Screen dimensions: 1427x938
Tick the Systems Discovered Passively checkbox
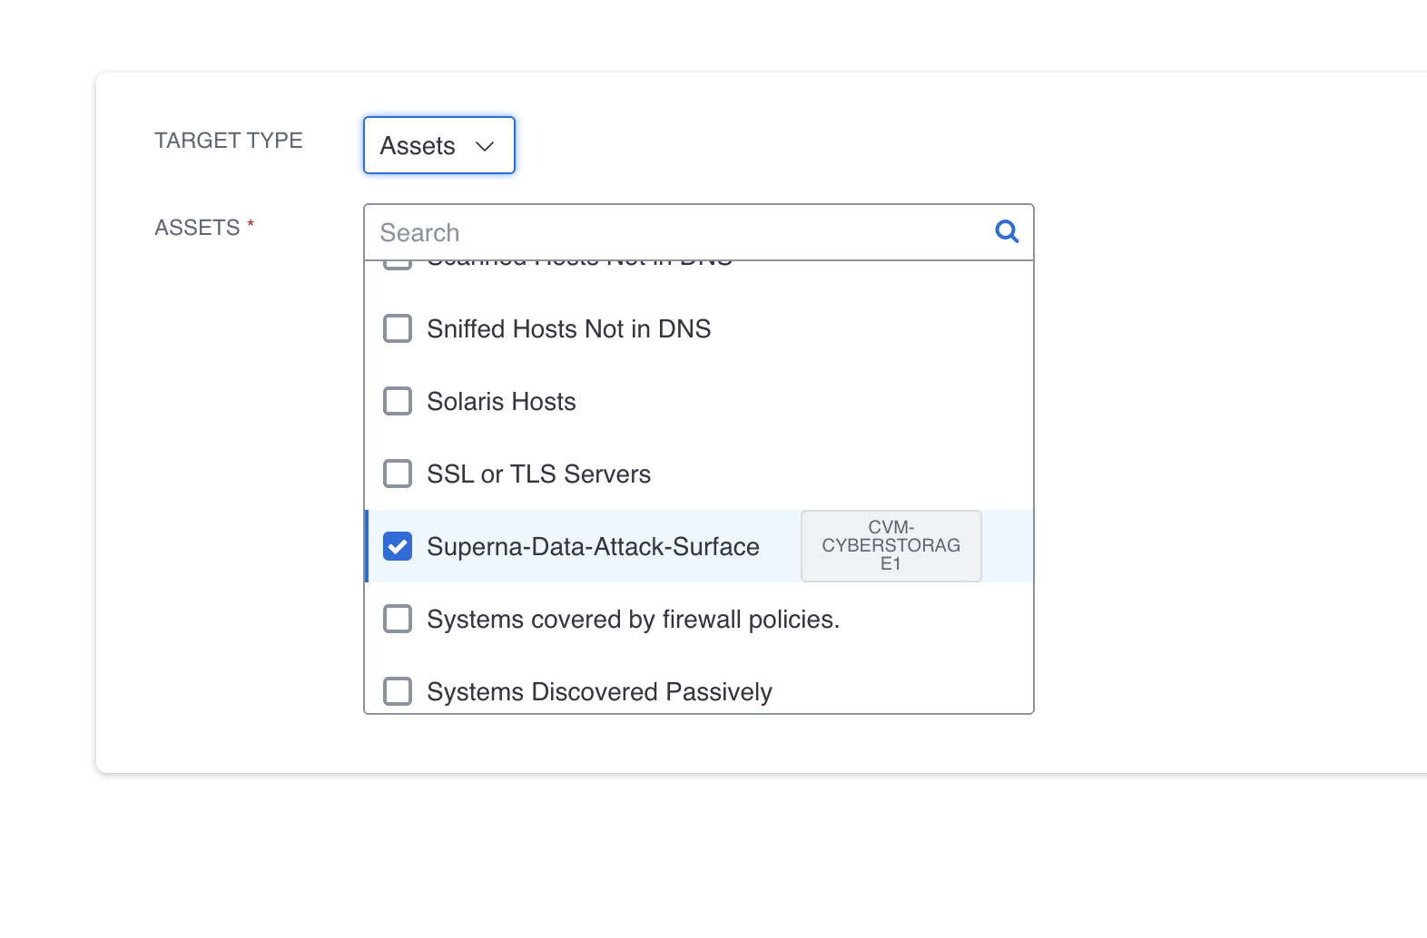tap(398, 691)
